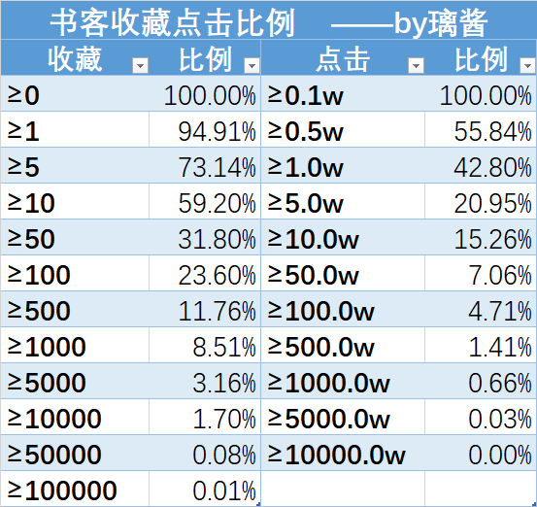Click the value 1.41%
537x507 pixels.
point(500,348)
